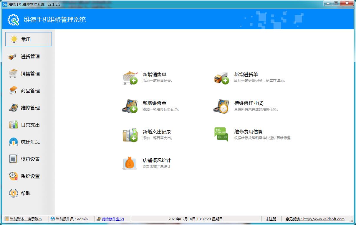Screen dimensions: 356x225
Task: Open 商品管理 in the sidebar
Action: [x=29, y=91]
